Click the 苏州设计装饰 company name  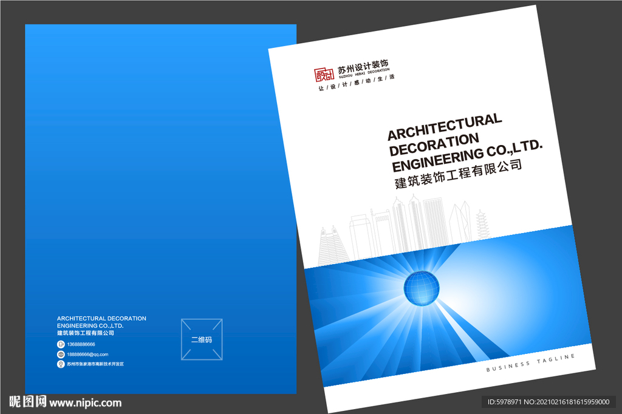363,66
